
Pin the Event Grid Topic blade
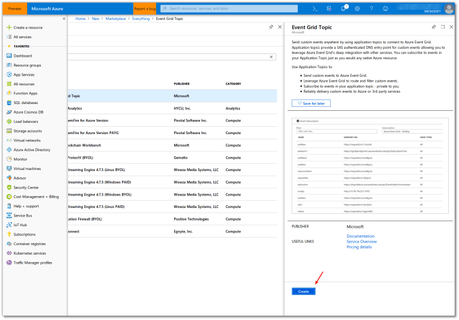coord(434,27)
